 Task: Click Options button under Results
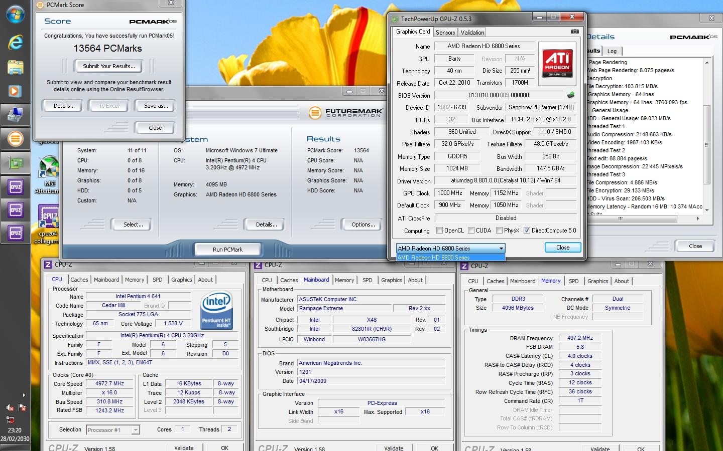(363, 224)
